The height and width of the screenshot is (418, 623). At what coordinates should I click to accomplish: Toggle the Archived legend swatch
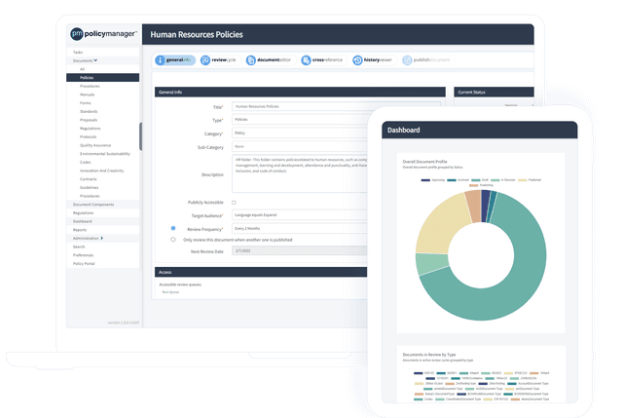tap(452, 180)
